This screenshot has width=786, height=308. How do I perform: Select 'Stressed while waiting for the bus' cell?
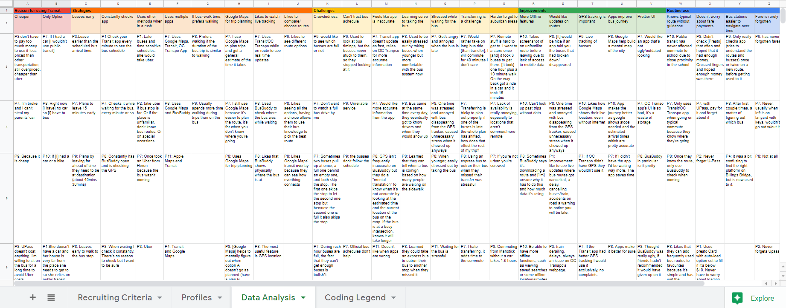[445, 23]
